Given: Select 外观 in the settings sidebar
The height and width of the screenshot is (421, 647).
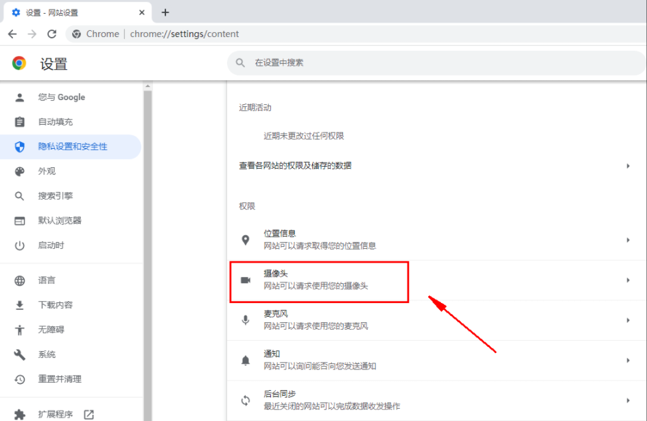Looking at the screenshot, I should pos(47,171).
